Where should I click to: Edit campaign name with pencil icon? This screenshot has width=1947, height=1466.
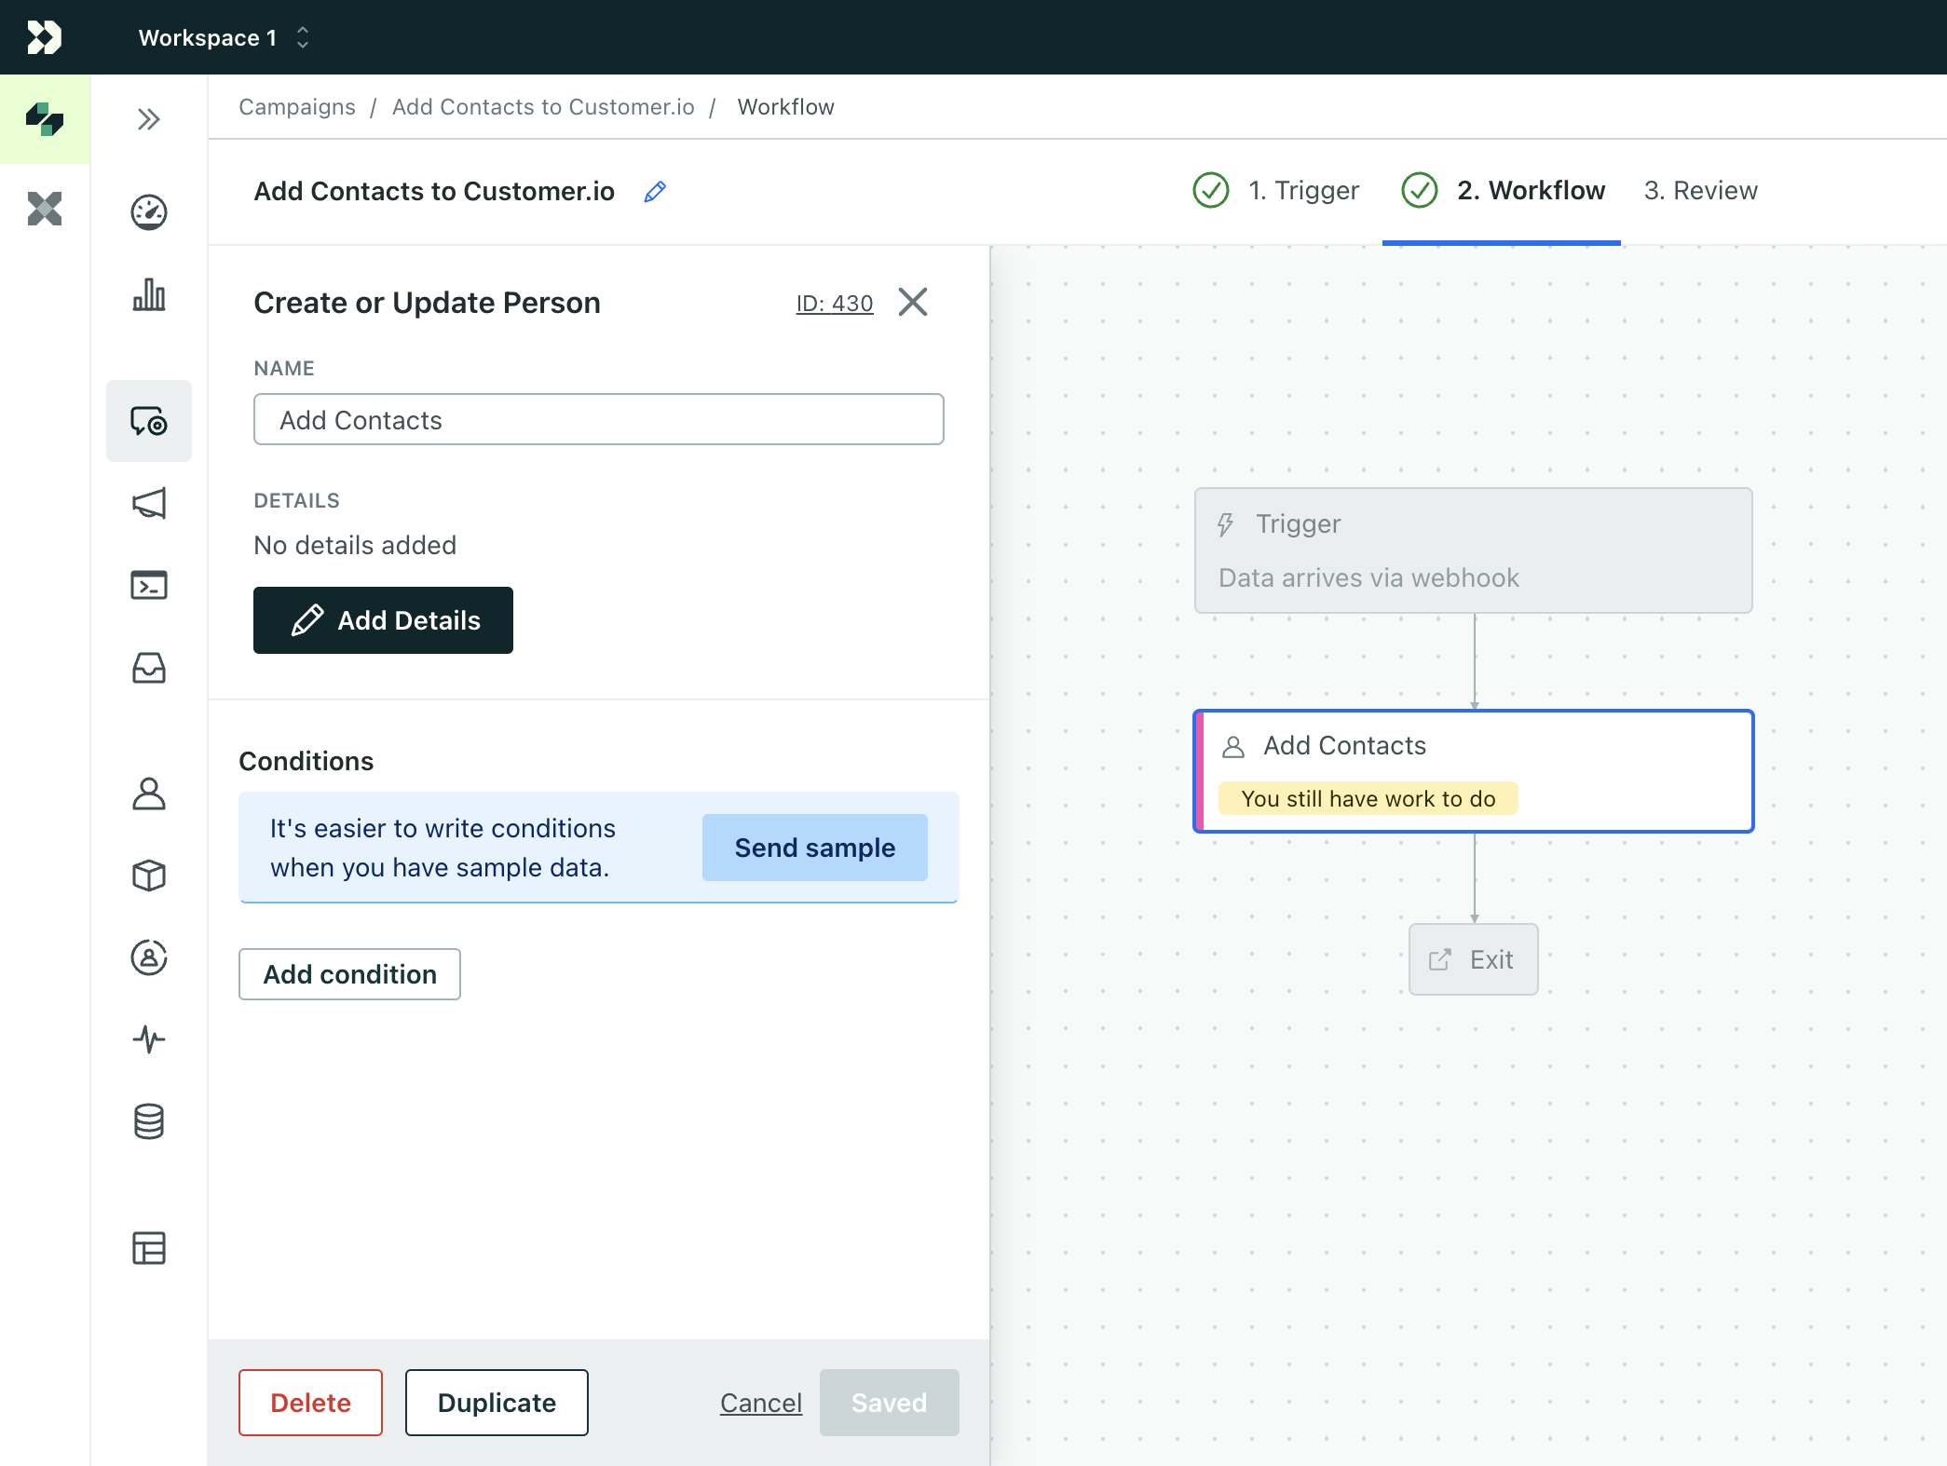[x=655, y=192]
